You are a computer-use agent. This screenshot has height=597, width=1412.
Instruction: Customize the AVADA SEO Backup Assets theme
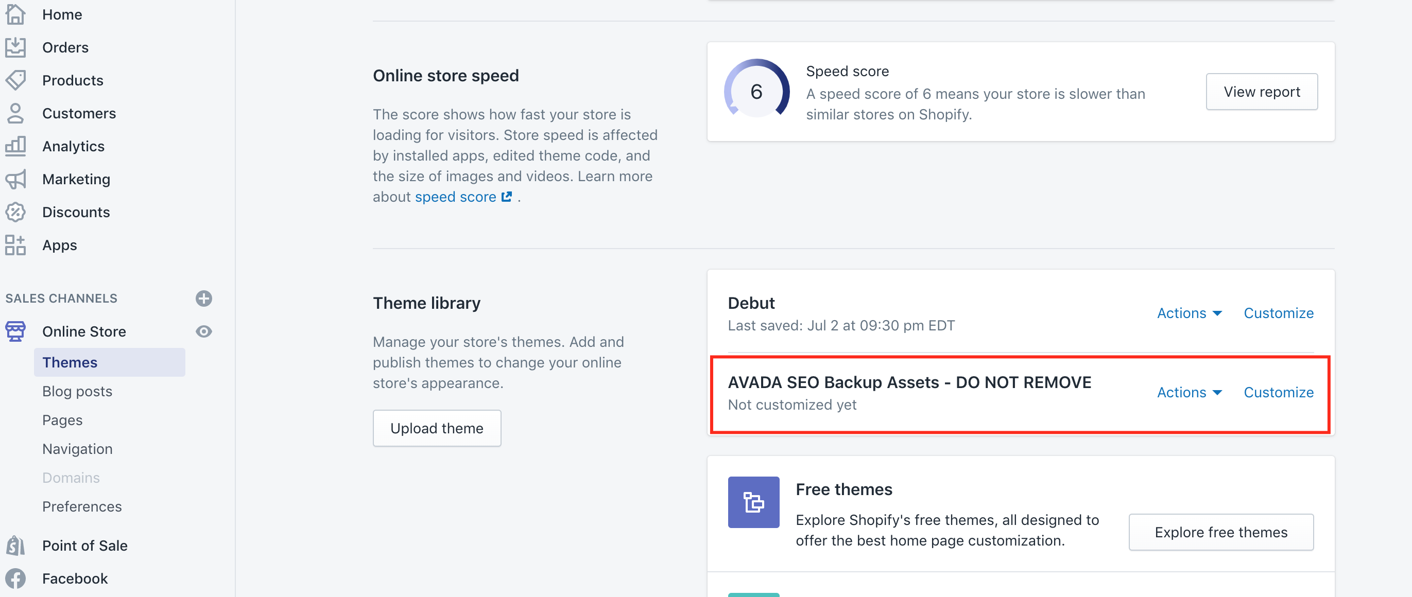coord(1278,392)
